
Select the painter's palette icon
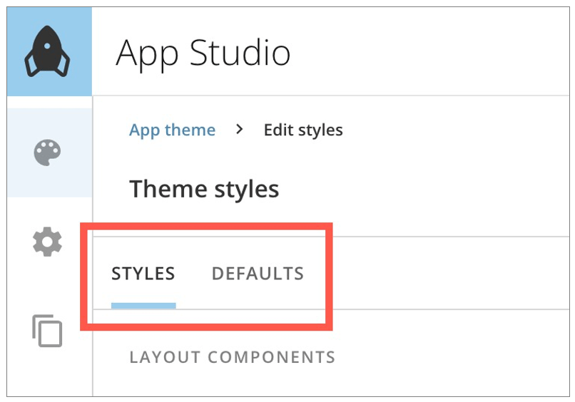point(47,153)
